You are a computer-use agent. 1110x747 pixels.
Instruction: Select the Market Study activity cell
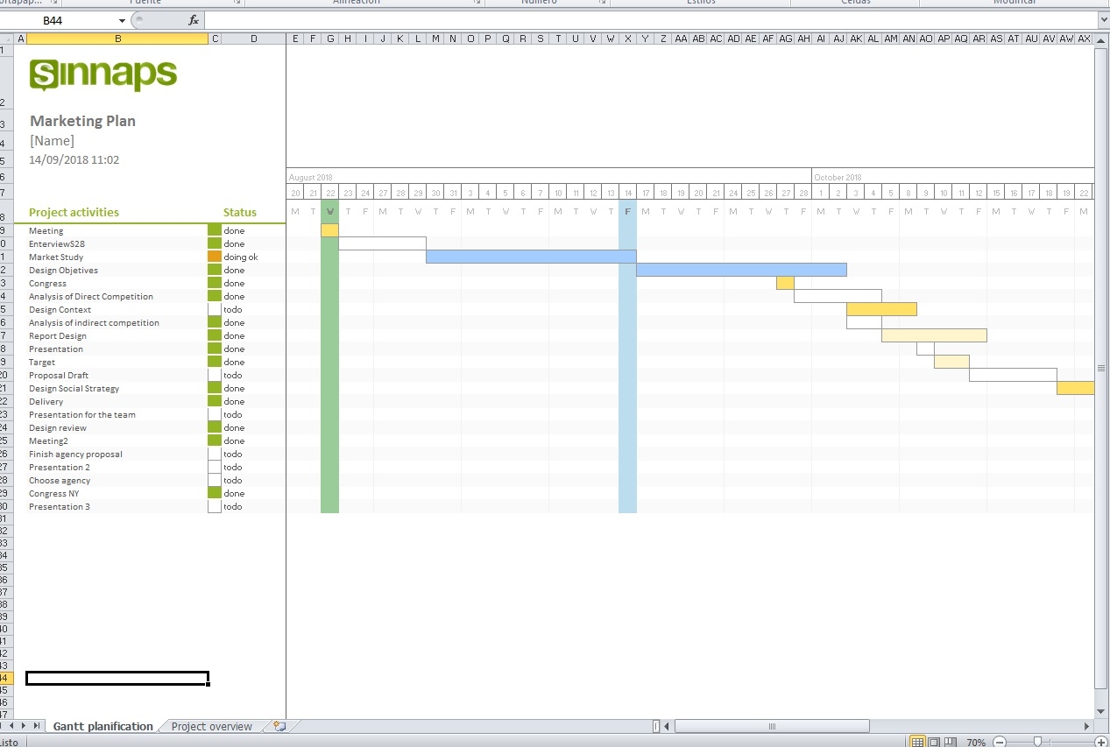[x=56, y=257]
